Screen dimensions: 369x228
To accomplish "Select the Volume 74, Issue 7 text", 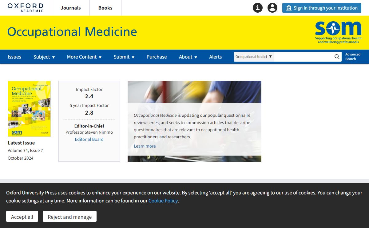I will coord(25,150).
